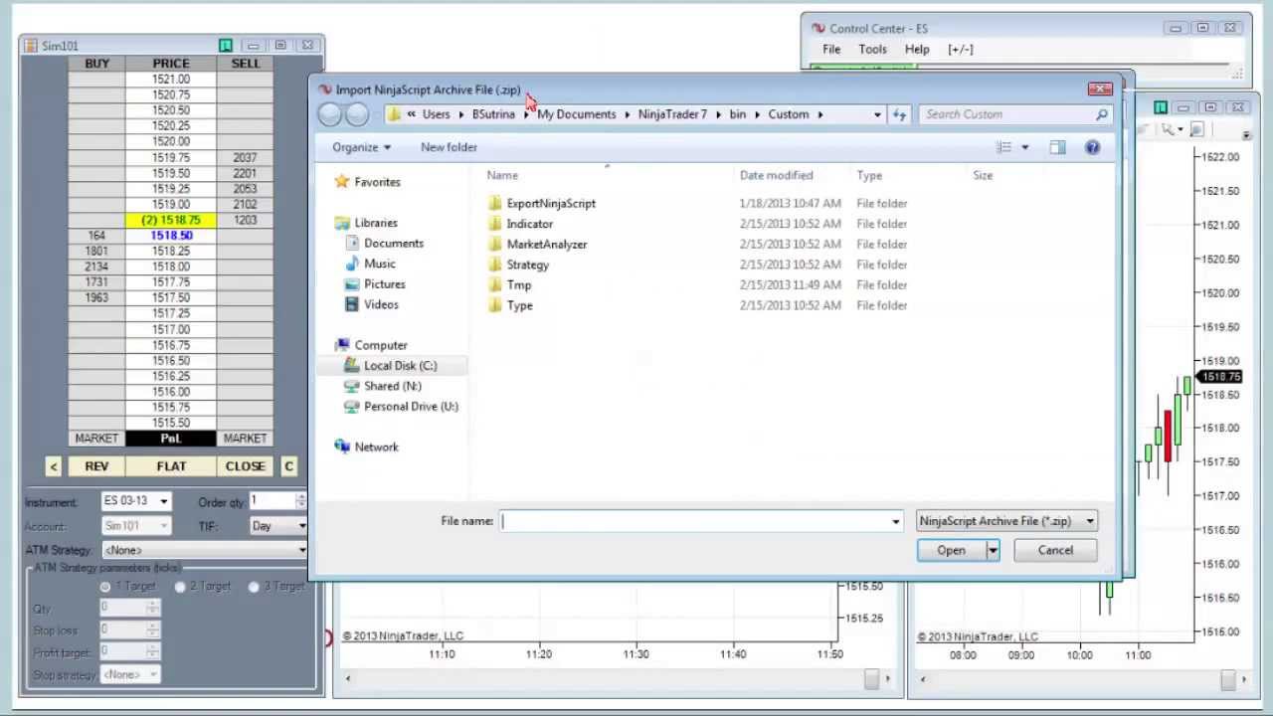Select Personal Drive (U:)
Image resolution: width=1273 pixels, height=716 pixels.
(x=411, y=406)
